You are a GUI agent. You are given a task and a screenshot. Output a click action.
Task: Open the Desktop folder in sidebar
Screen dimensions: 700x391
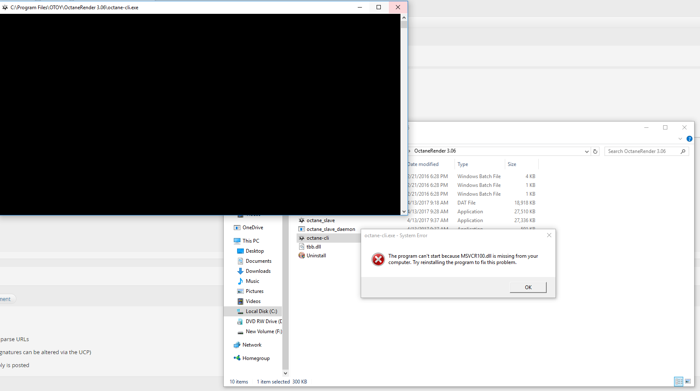(x=255, y=251)
